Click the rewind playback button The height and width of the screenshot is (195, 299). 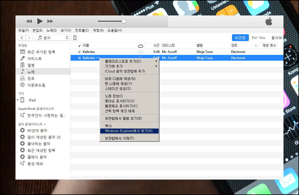click(x=29, y=21)
